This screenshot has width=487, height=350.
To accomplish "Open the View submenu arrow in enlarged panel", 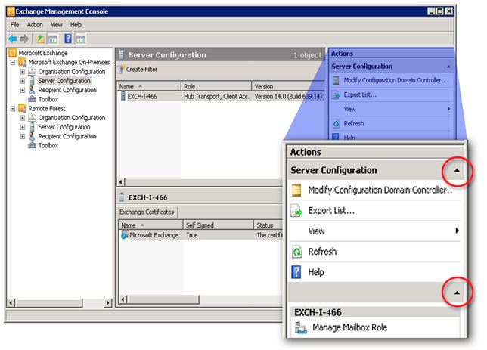I will click(457, 231).
